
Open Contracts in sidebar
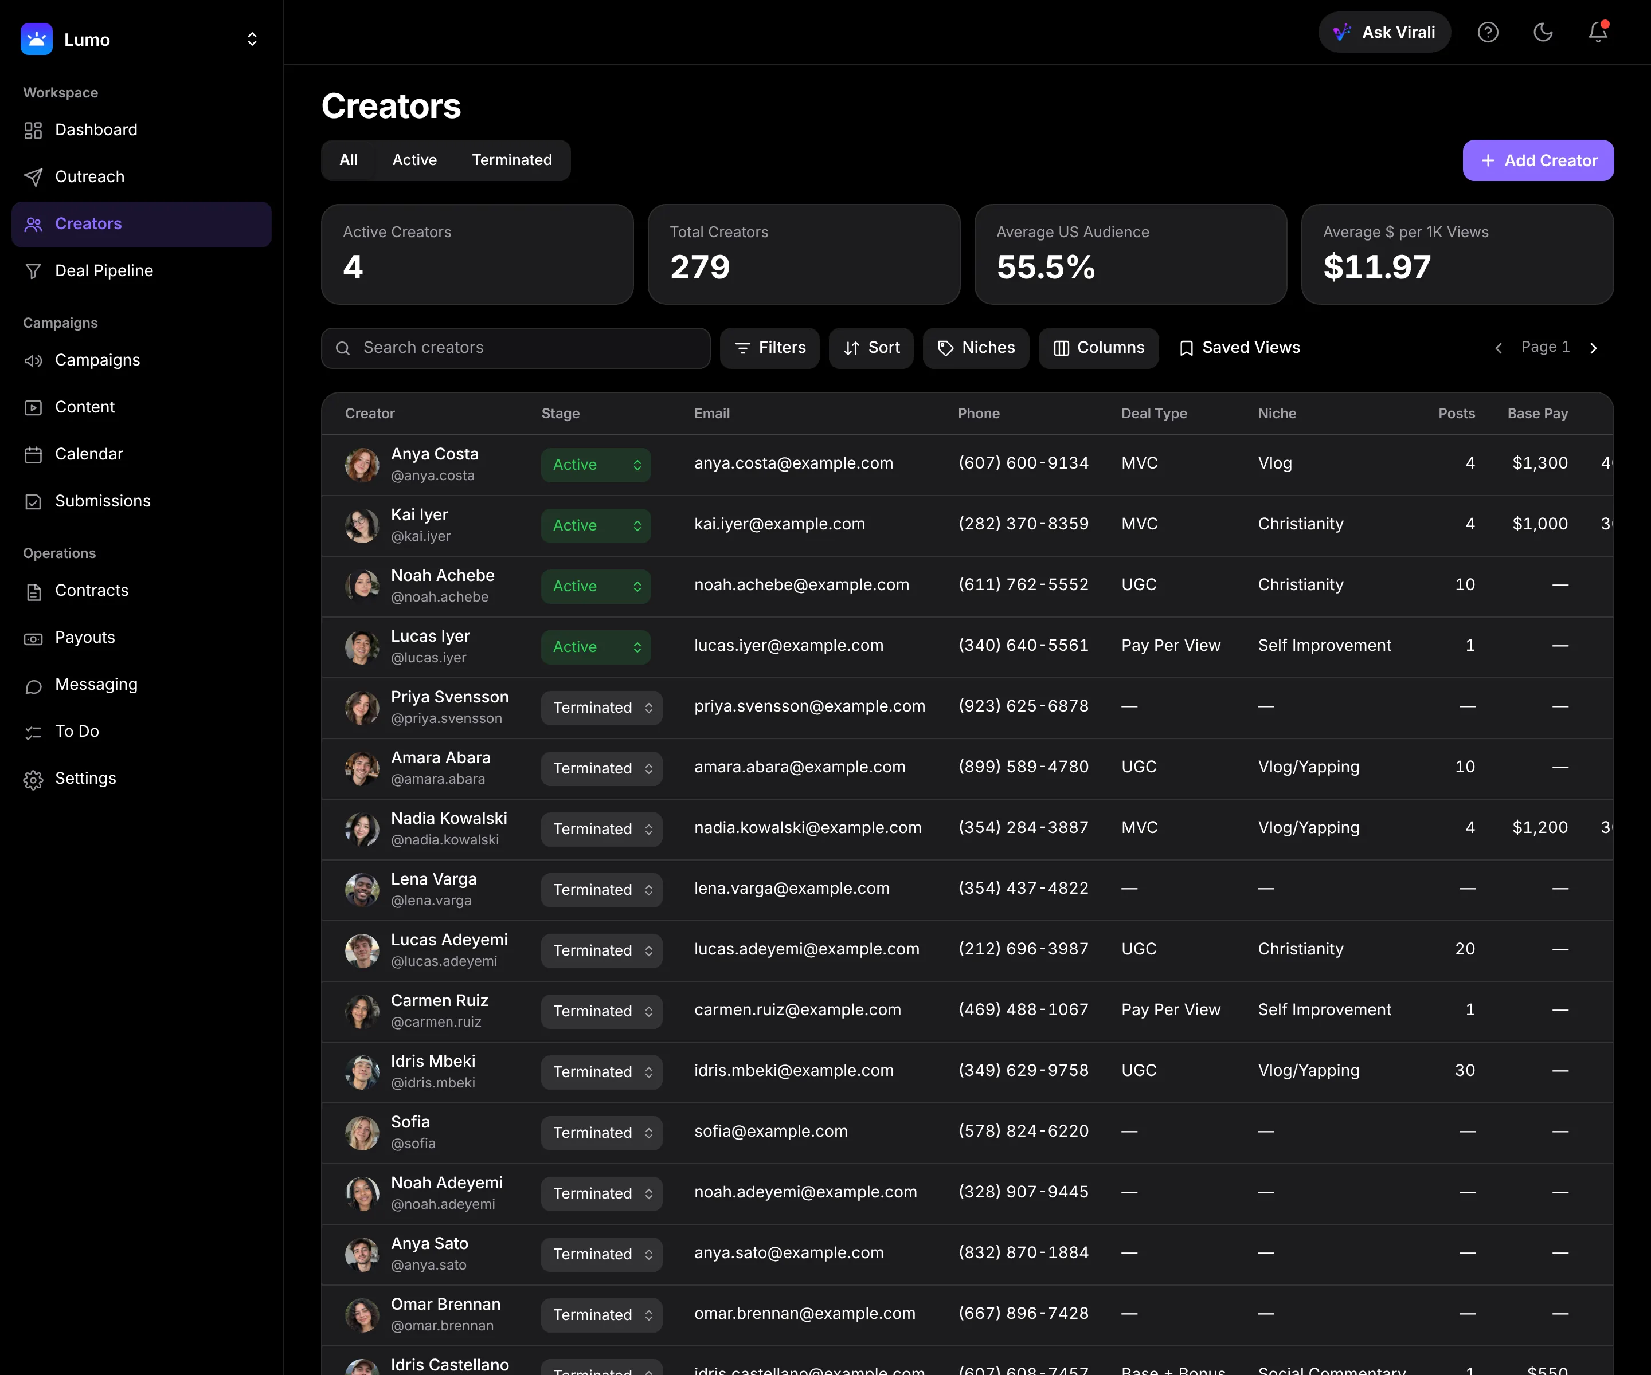coord(142,591)
